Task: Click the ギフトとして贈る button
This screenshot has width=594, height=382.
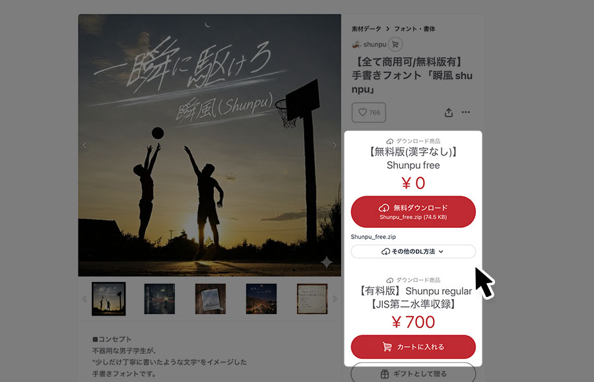Action: click(413, 373)
